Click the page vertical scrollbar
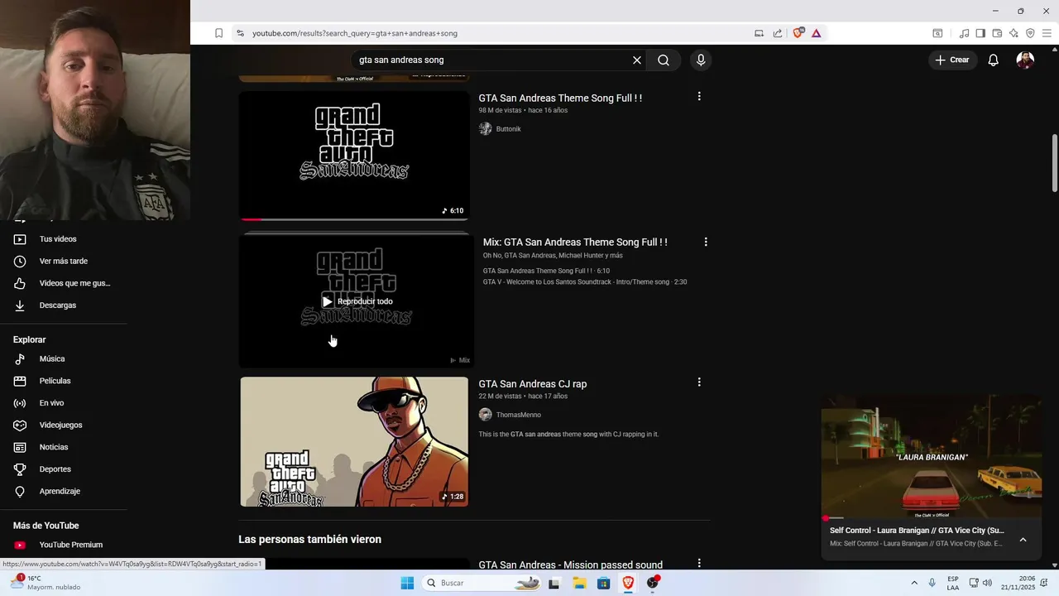1059x596 pixels. click(x=1054, y=163)
